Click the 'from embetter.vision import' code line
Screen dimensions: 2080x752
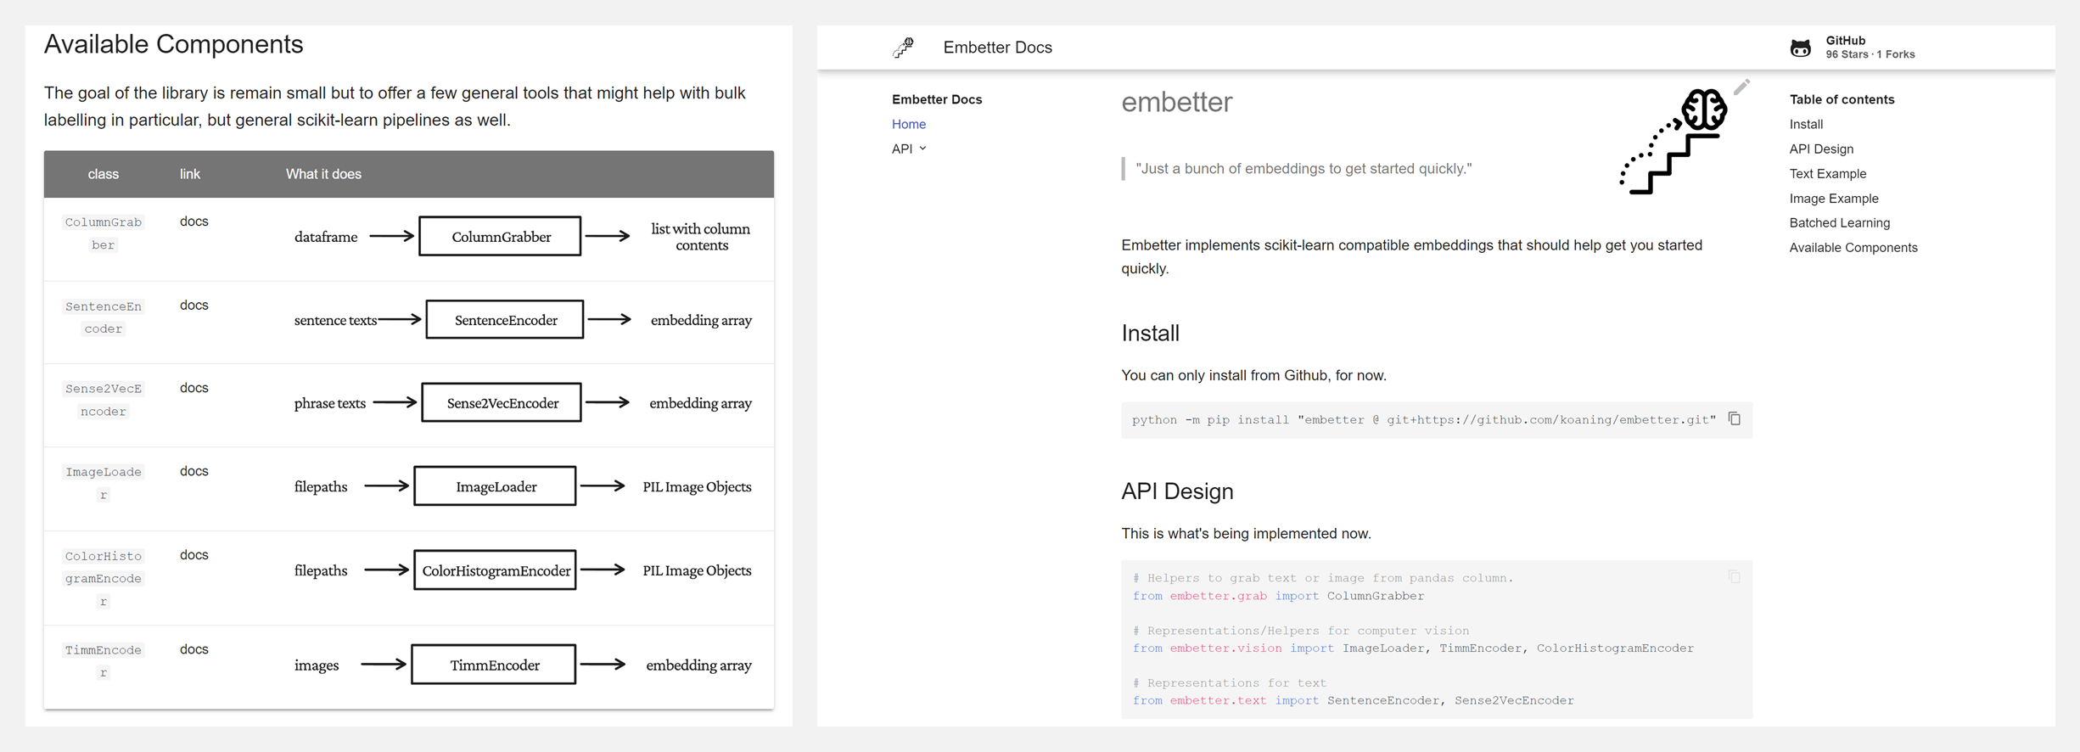1413,648
